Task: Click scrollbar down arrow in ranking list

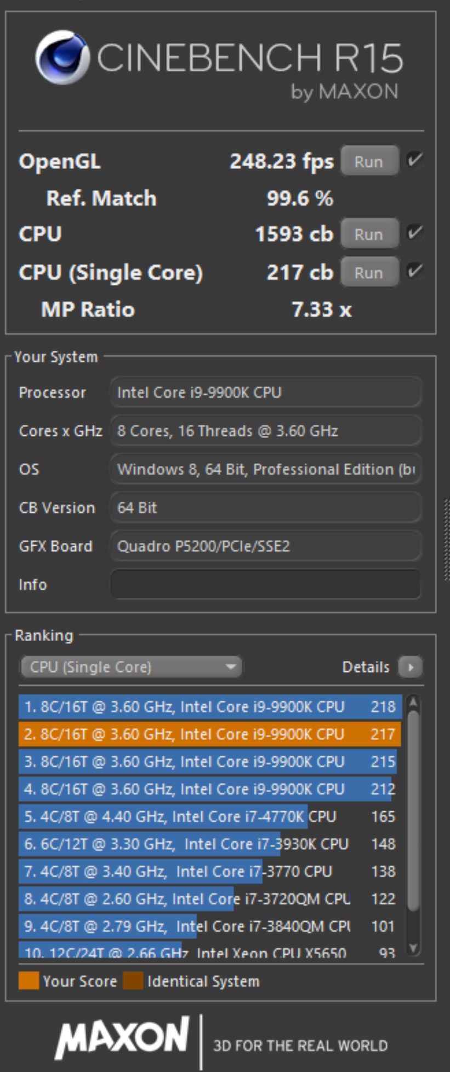Action: pyautogui.click(x=414, y=948)
